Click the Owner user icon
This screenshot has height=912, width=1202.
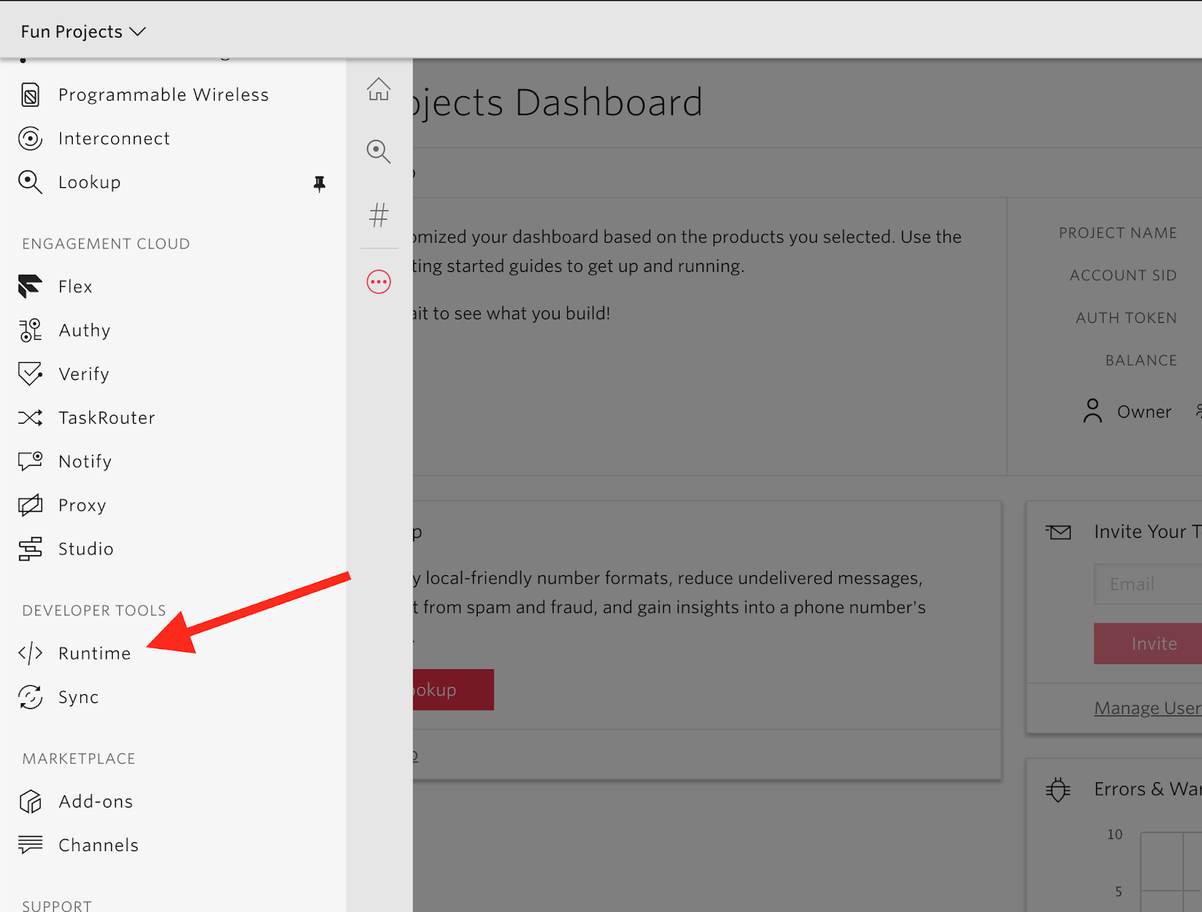point(1092,411)
